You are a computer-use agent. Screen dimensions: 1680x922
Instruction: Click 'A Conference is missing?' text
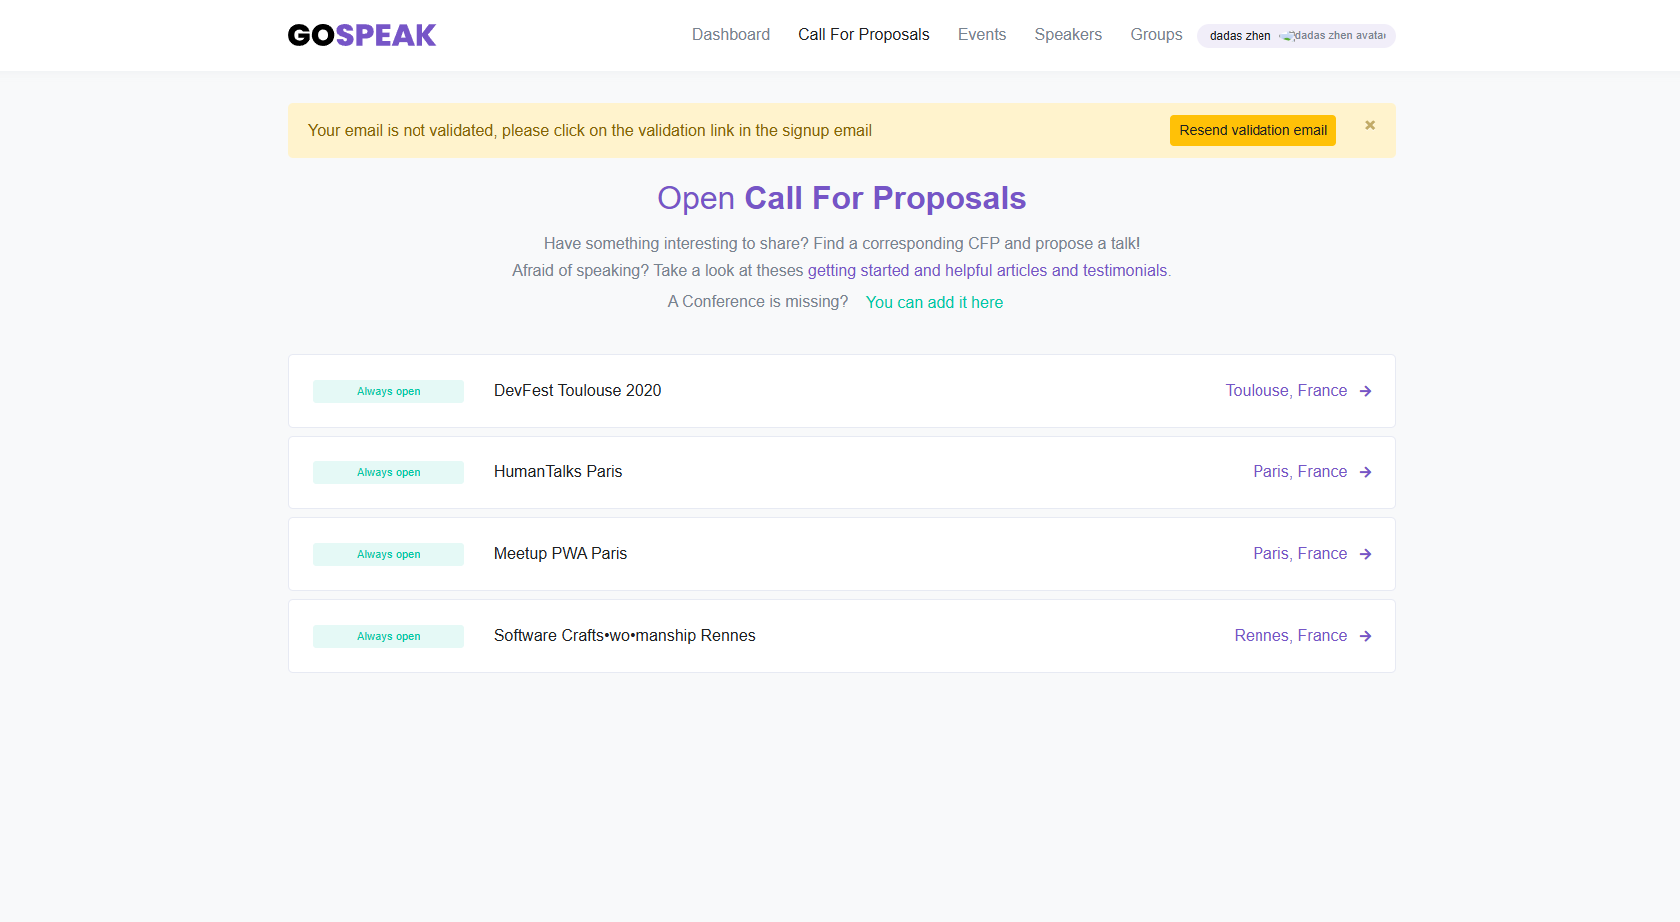click(758, 301)
